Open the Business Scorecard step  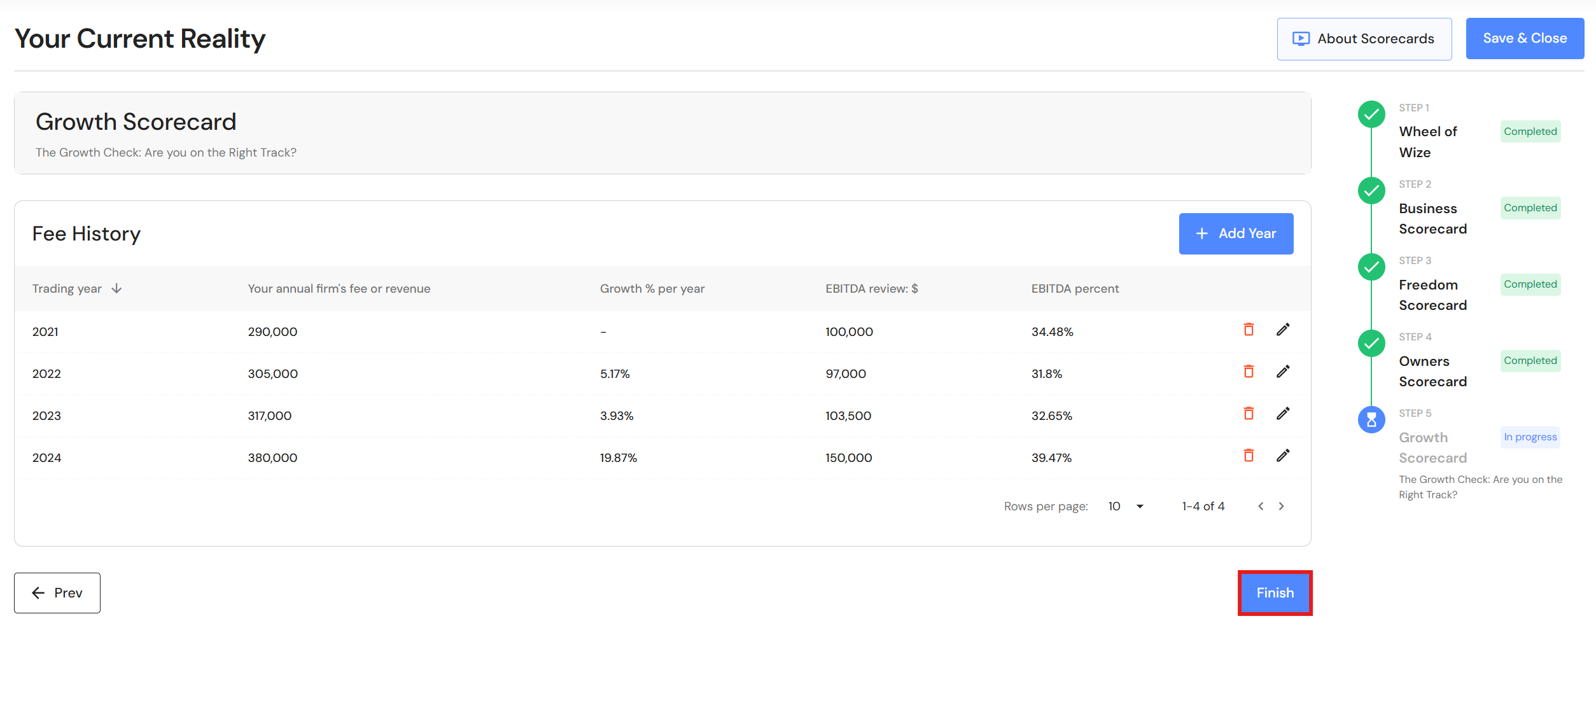(1432, 218)
